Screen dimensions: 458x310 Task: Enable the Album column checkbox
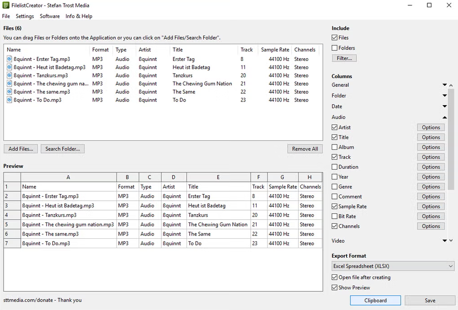pyautogui.click(x=334, y=147)
